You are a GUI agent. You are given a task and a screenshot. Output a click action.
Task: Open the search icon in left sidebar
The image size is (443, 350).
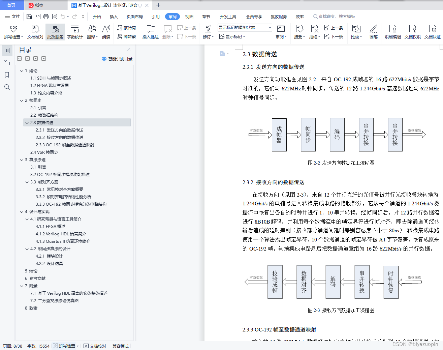[7, 87]
